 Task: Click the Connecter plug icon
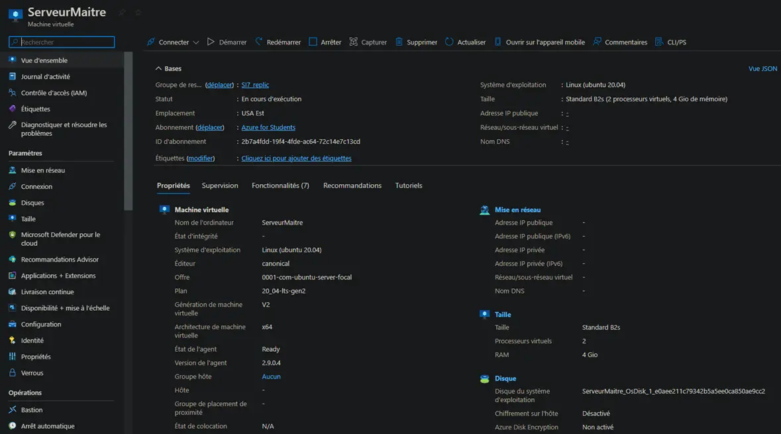[151, 42]
